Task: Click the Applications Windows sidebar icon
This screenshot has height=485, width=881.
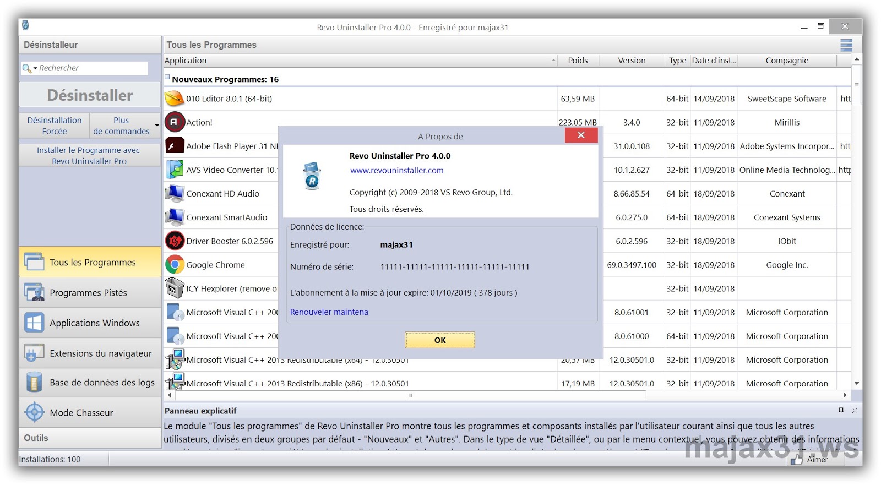Action: (34, 323)
